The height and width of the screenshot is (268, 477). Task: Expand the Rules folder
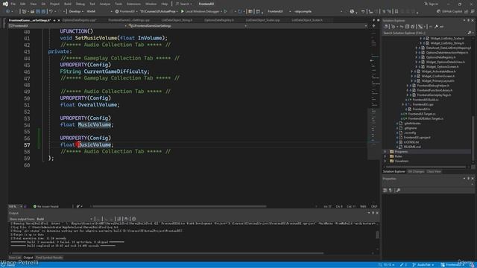[x=385, y=156]
